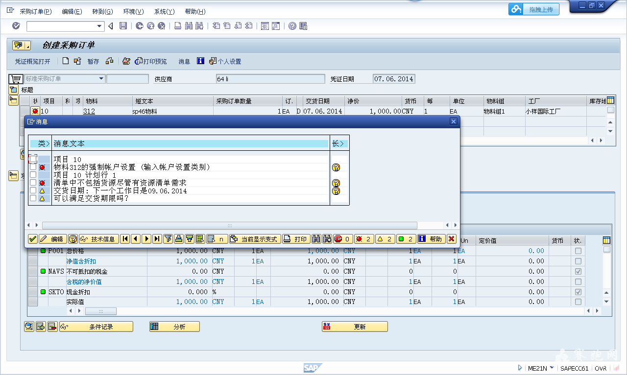
Task: Tick the checkbox for 物料312的强制帐户设置 message
Action: tap(33, 167)
